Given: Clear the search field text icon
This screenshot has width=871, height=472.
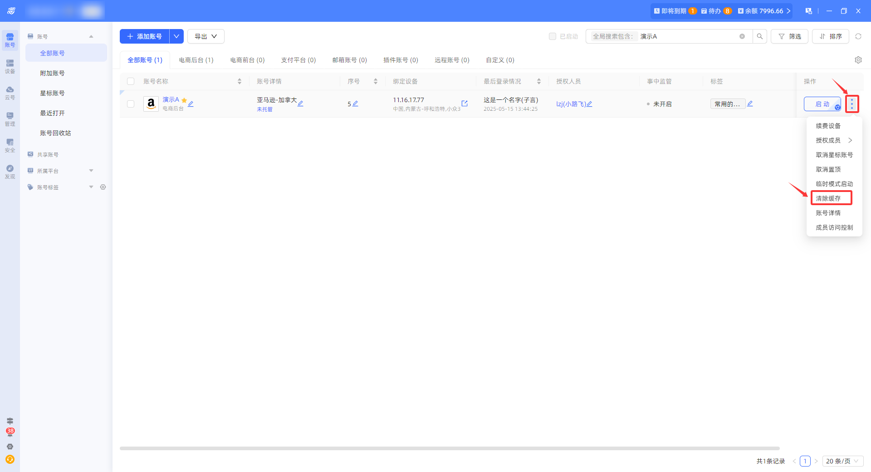Looking at the screenshot, I should (x=742, y=36).
